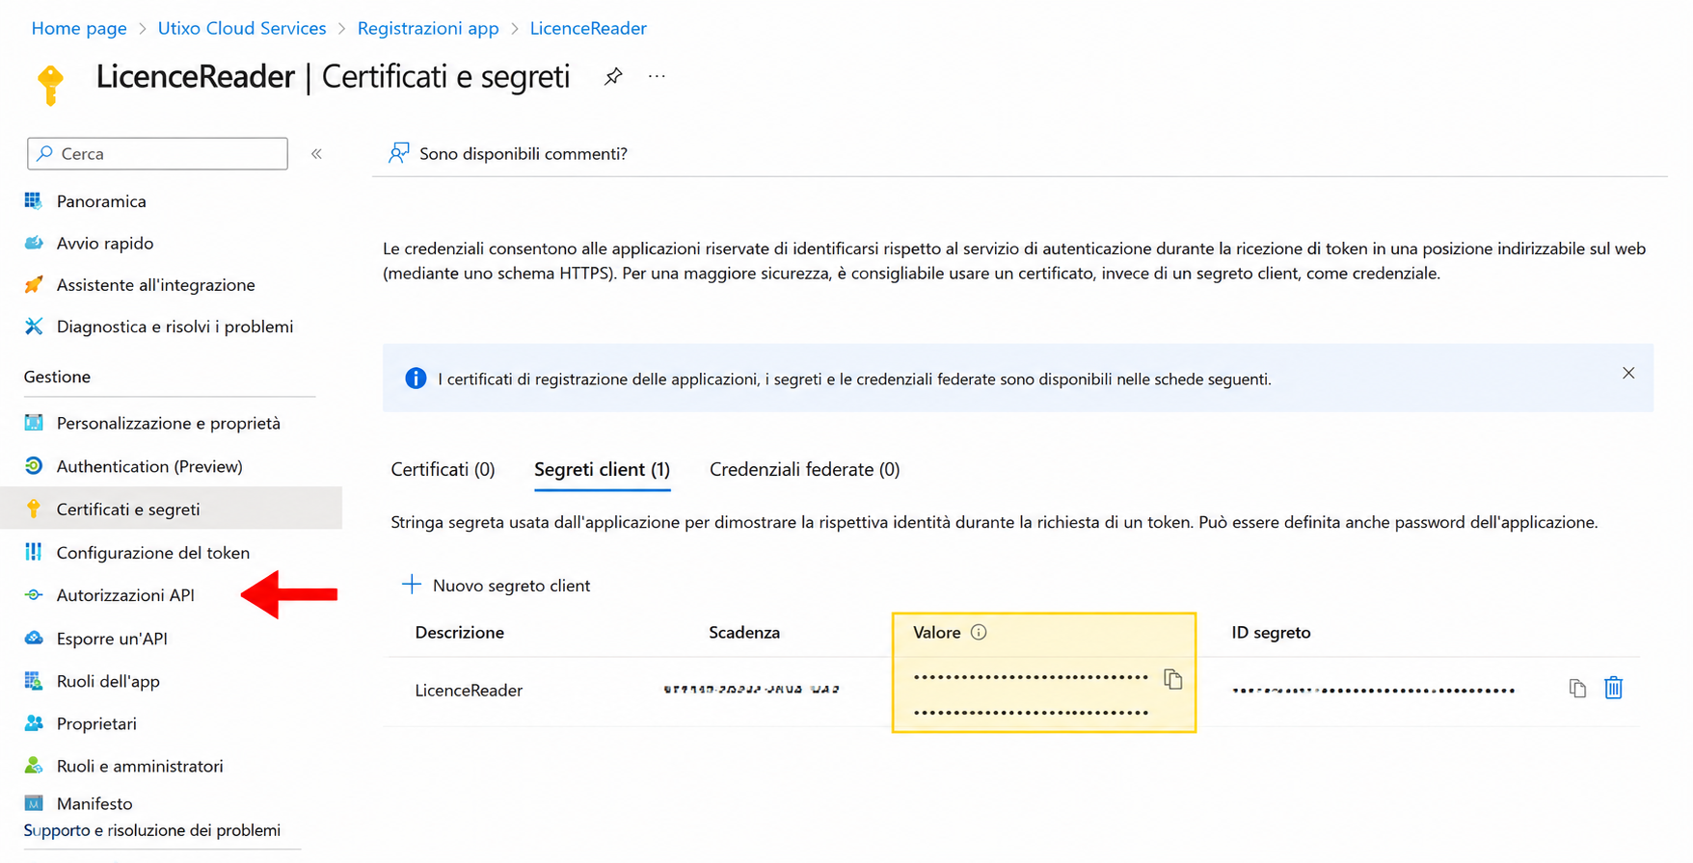Image resolution: width=1693 pixels, height=863 pixels.
Task: Collapse the sidebar with the double chevron
Action: [x=316, y=154]
